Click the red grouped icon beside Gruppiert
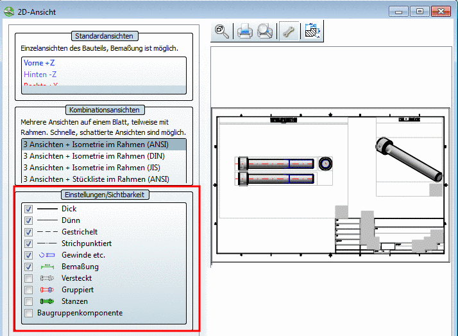Viewport: 458px width, 336px height. (47, 290)
